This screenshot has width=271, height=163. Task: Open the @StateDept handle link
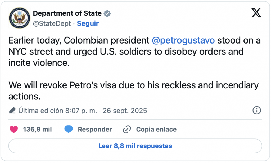(52, 23)
